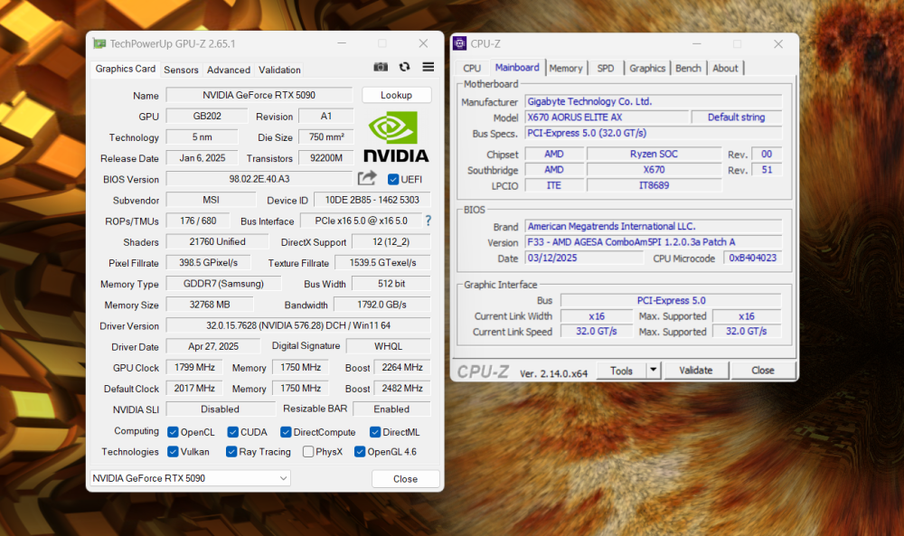
Task: Refresh readings using GPU-Z circular-arrows icon
Action: pos(403,66)
